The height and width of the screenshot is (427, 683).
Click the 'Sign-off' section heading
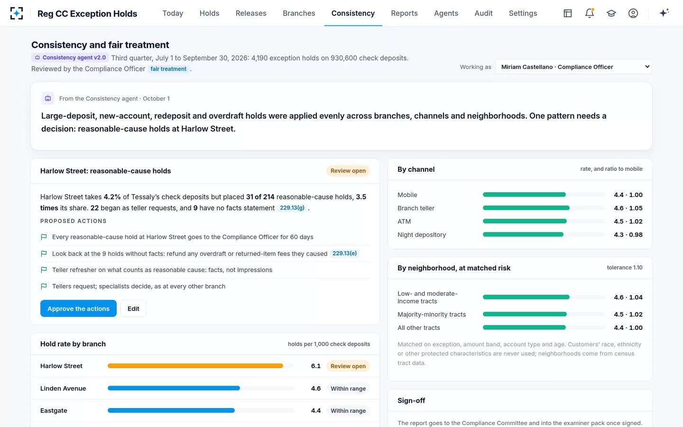[411, 400]
